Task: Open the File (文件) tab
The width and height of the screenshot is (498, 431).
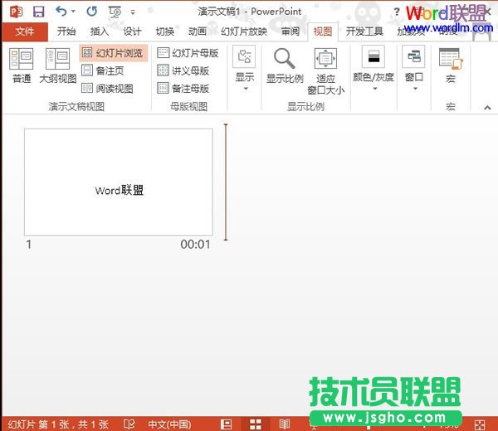Action: [x=24, y=31]
